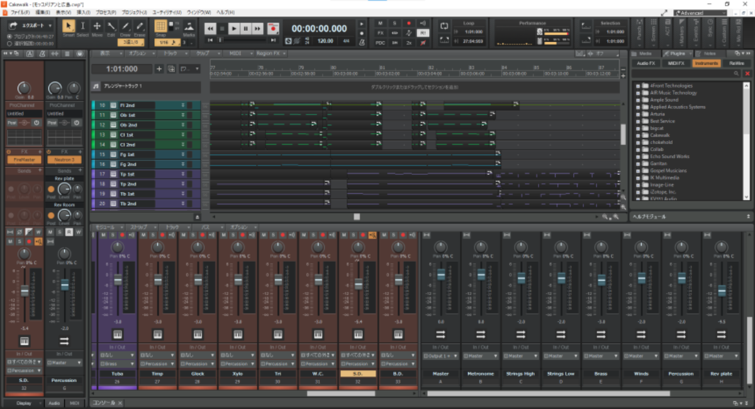The width and height of the screenshot is (755, 409).
Task: Solo the Xylo channel strip
Action: [233, 235]
